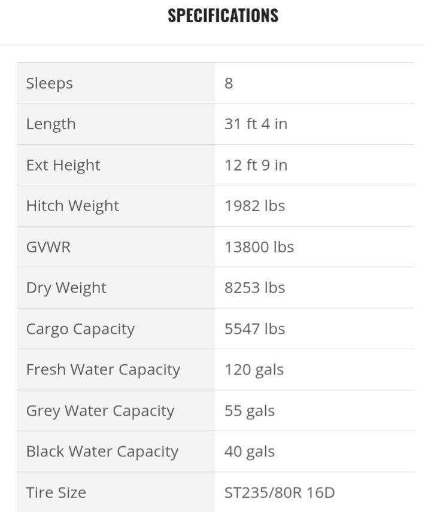Viewport: 425px width, 512px height.
Task: Click the Dry Weight label
Action: [x=66, y=288]
